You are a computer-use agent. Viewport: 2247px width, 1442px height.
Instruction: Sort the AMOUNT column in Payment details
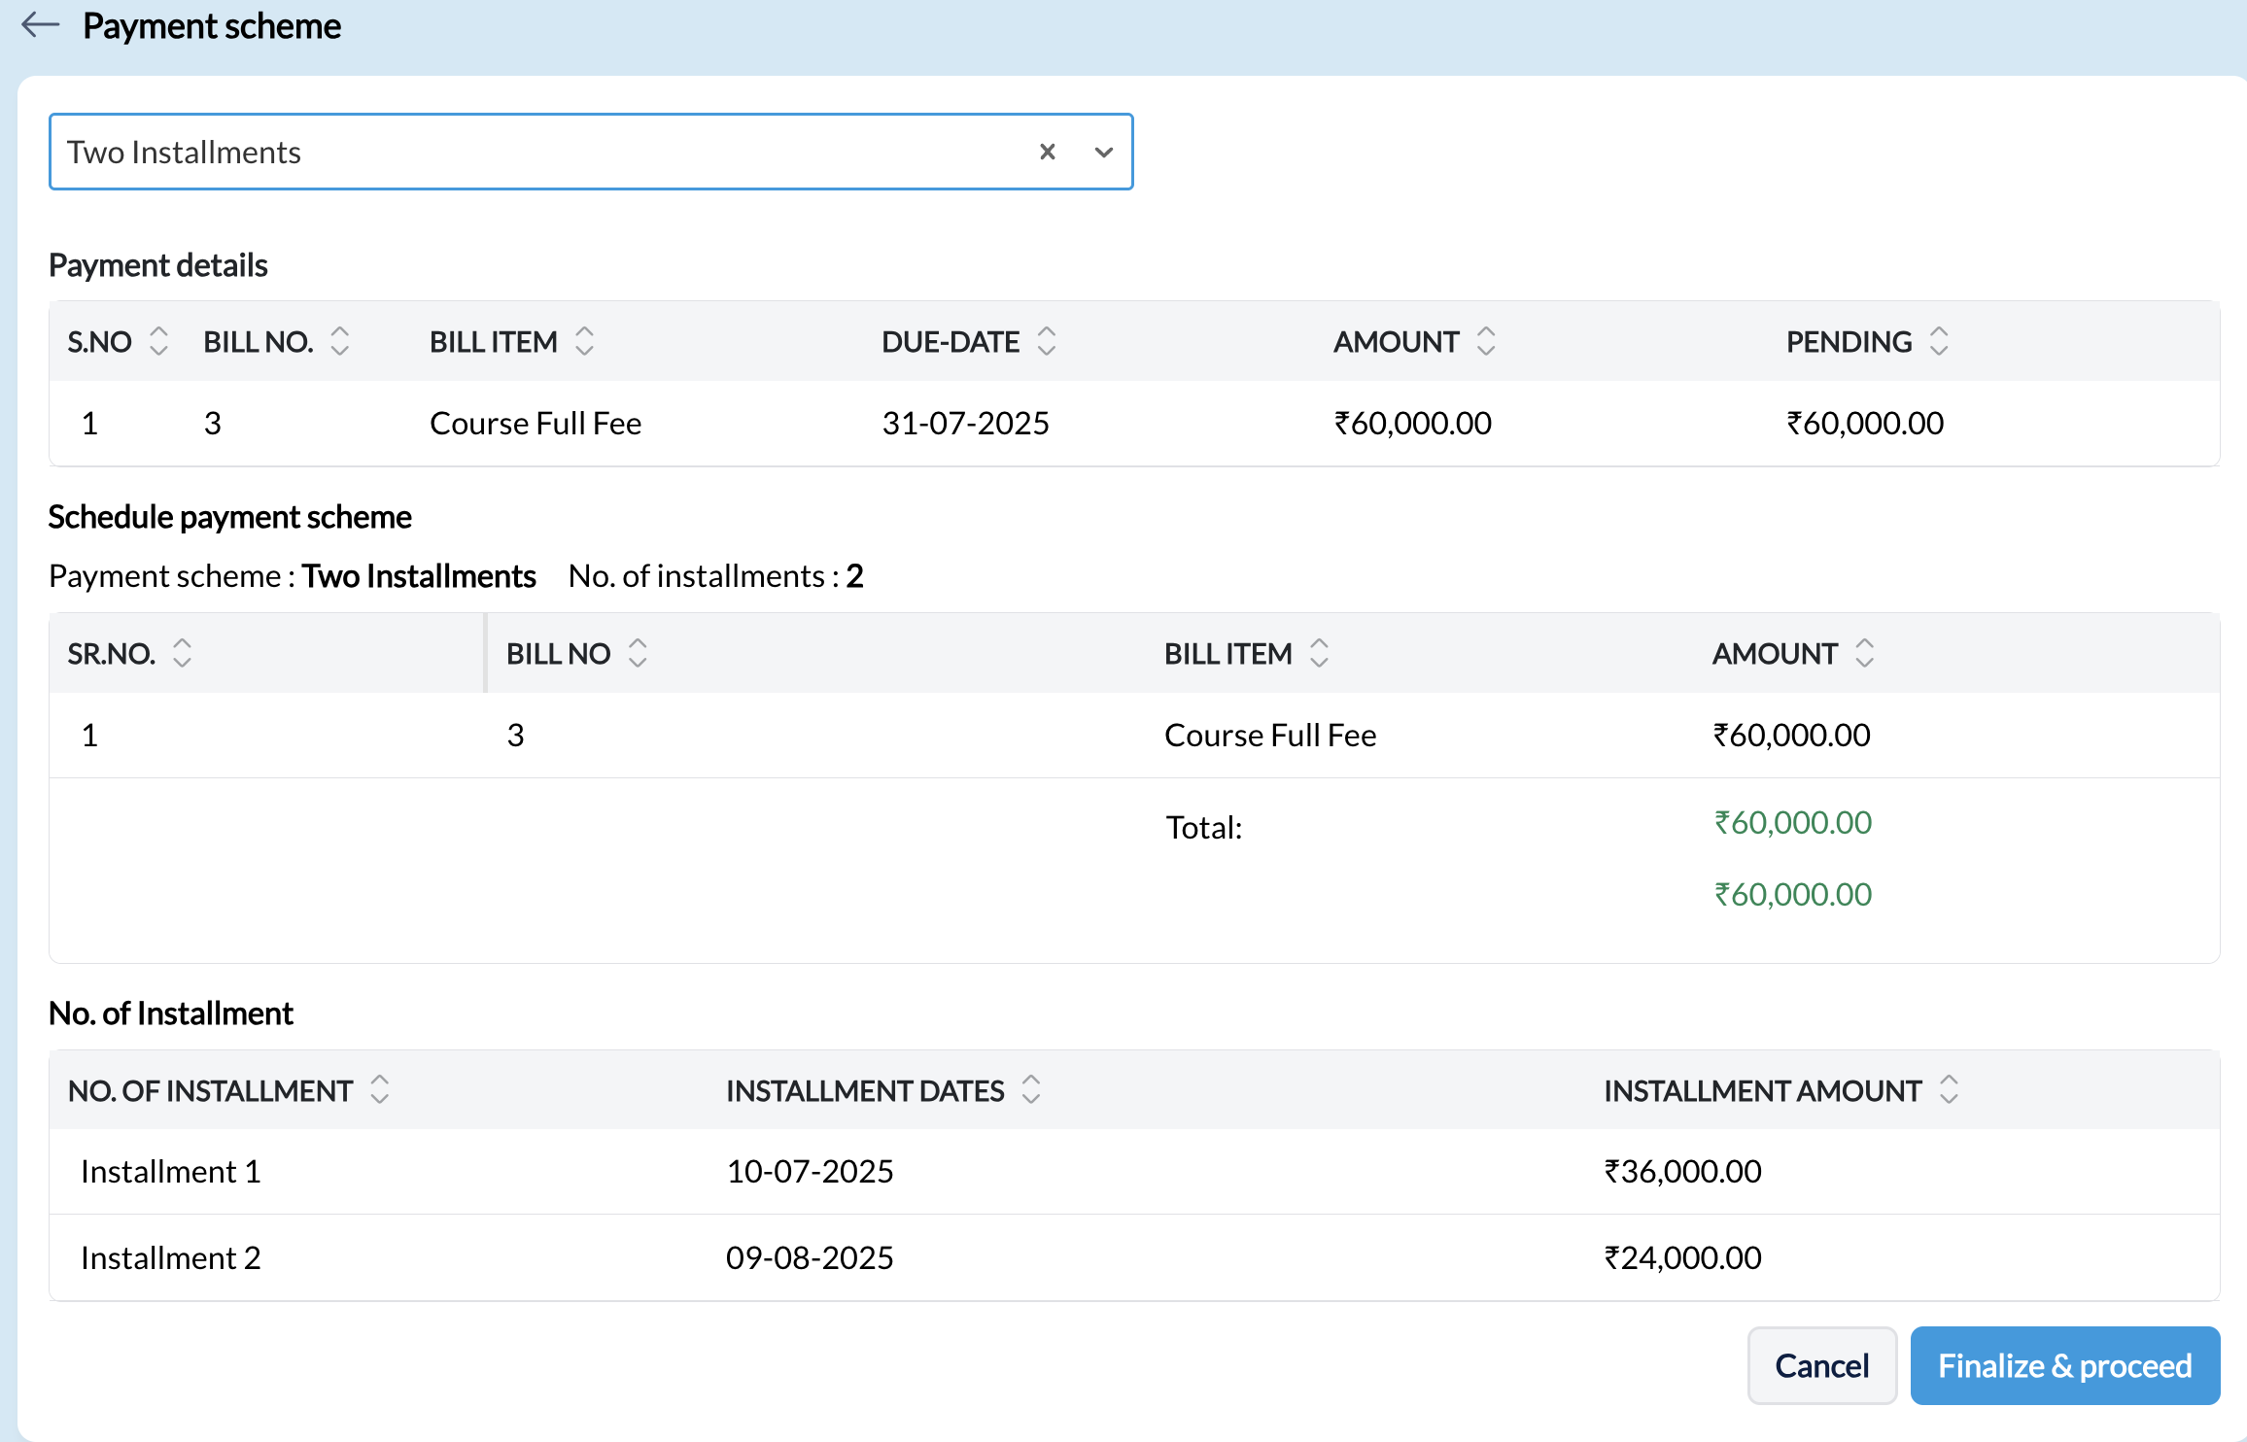[x=1486, y=341]
